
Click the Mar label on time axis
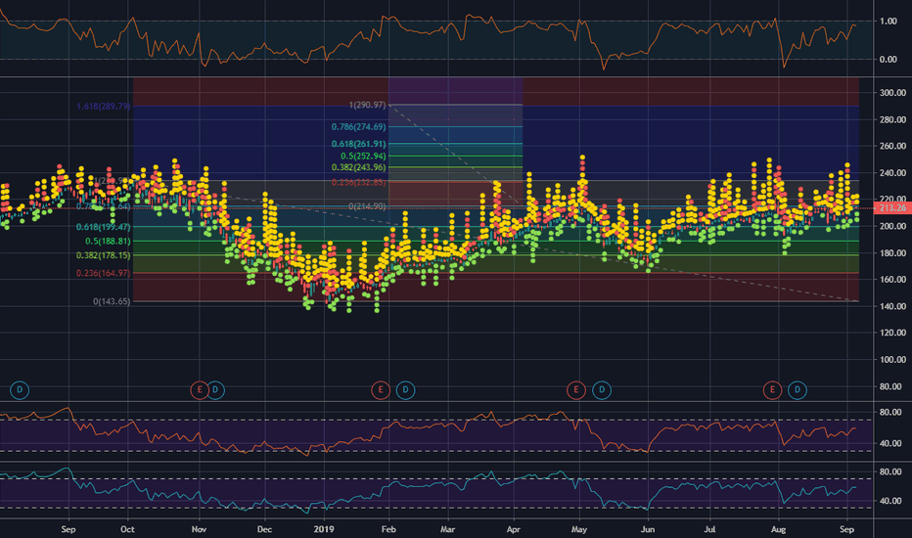[448, 529]
